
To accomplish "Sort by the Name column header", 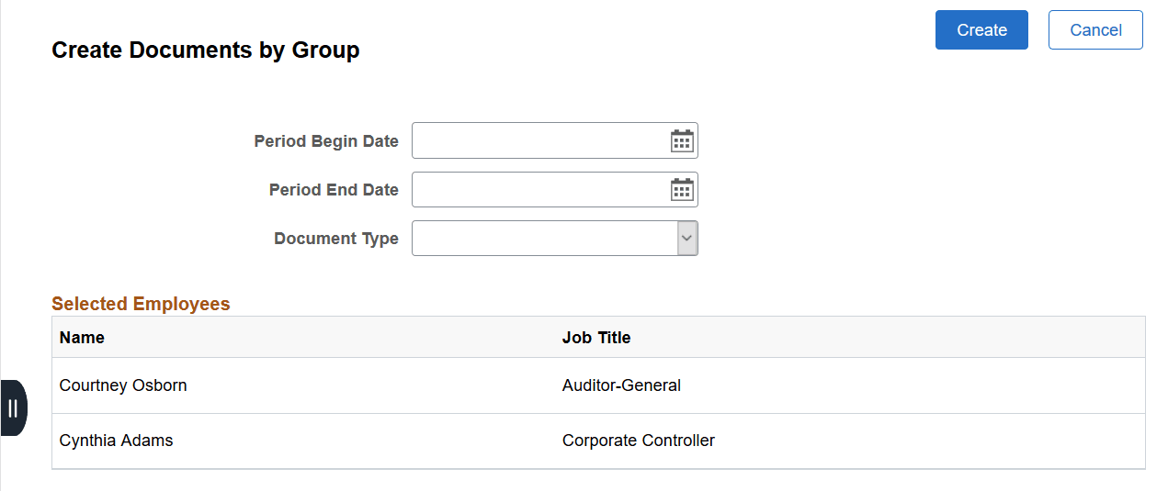I will 82,338.
